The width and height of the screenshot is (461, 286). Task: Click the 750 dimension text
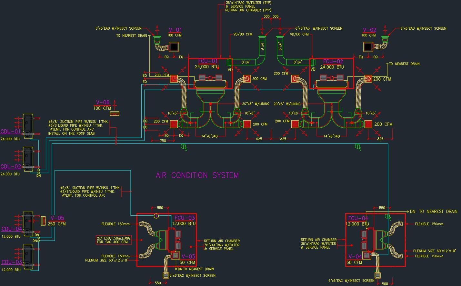click(x=163, y=141)
